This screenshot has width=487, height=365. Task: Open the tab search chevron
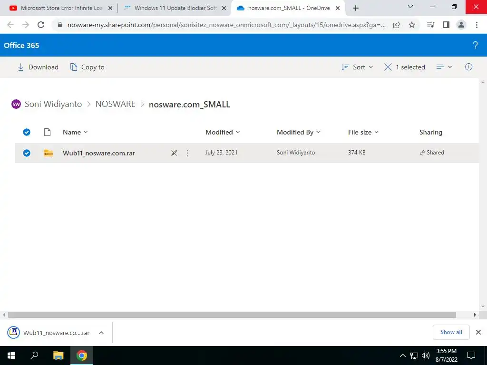point(410,7)
